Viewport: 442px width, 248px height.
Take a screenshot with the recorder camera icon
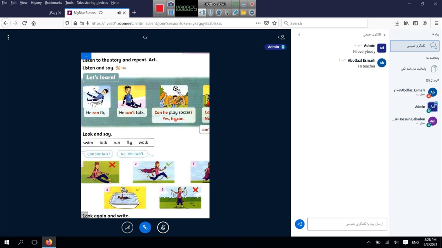(171, 4)
